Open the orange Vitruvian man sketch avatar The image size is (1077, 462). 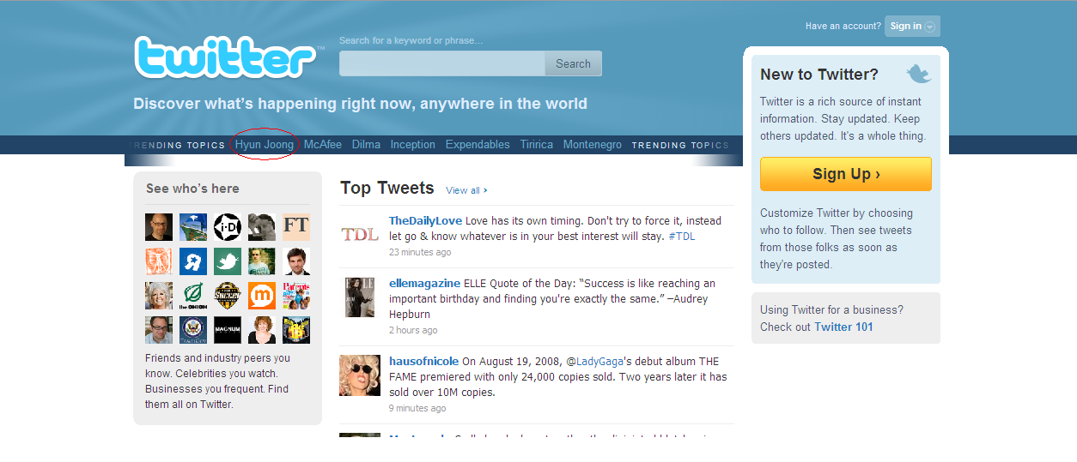tap(159, 261)
